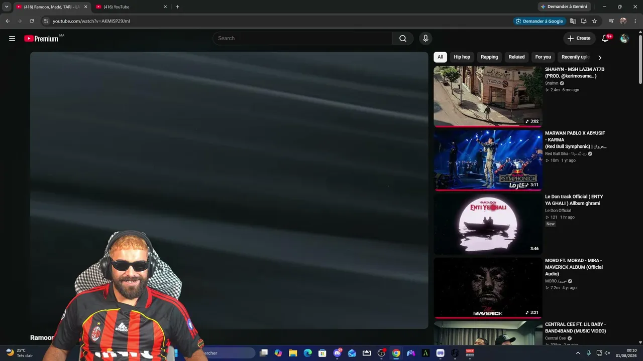This screenshot has height=361, width=643.
Task: Install app icon in the address bar
Action: pyautogui.click(x=584, y=21)
